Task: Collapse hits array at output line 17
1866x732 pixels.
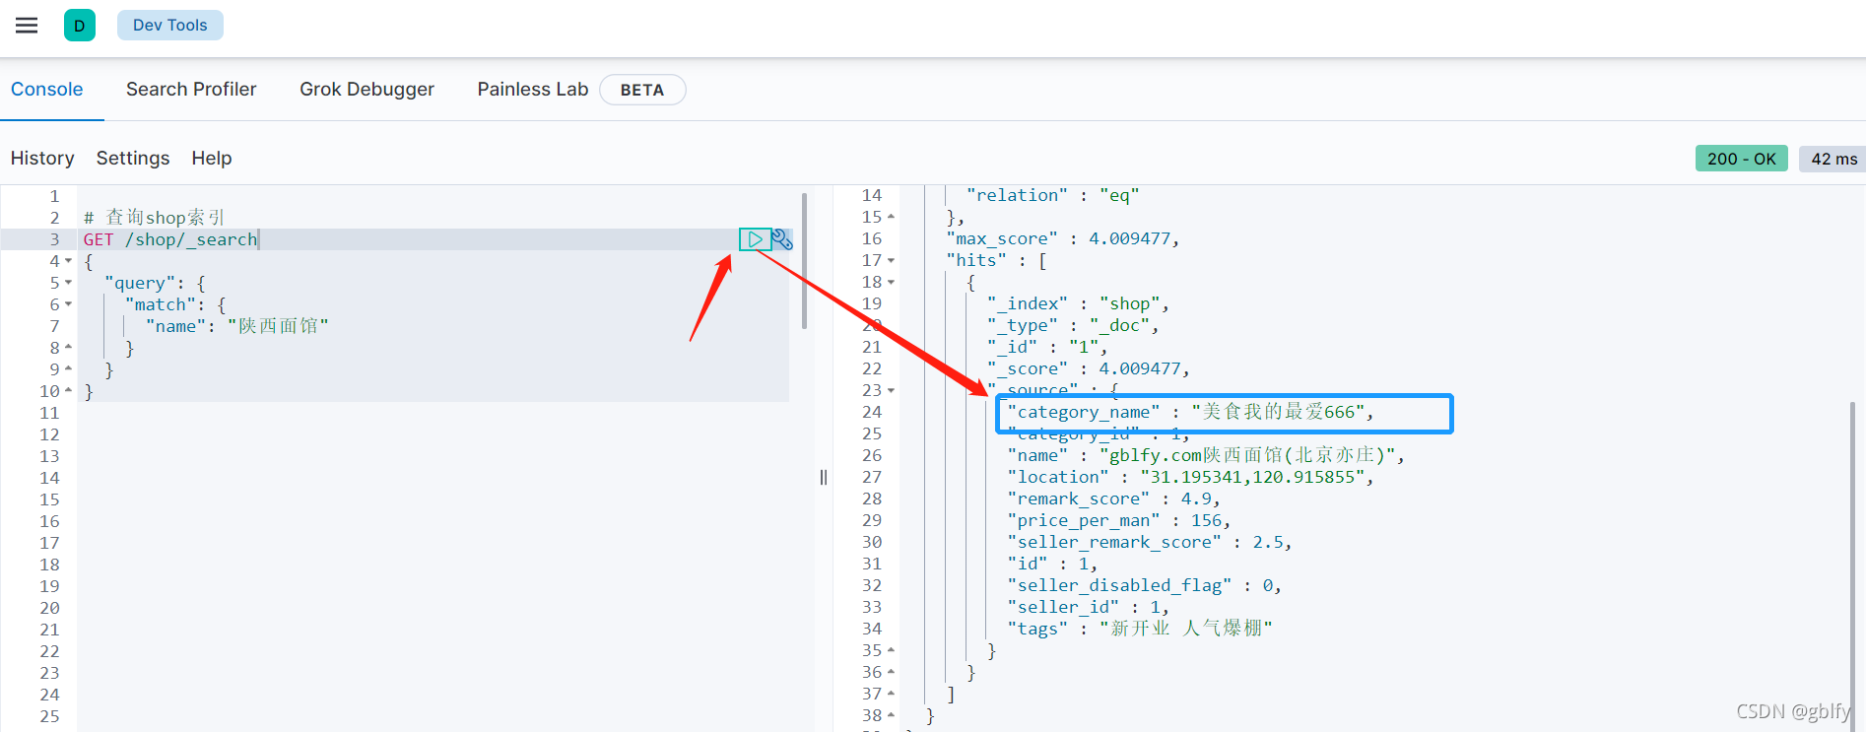Action: pyautogui.click(x=891, y=260)
